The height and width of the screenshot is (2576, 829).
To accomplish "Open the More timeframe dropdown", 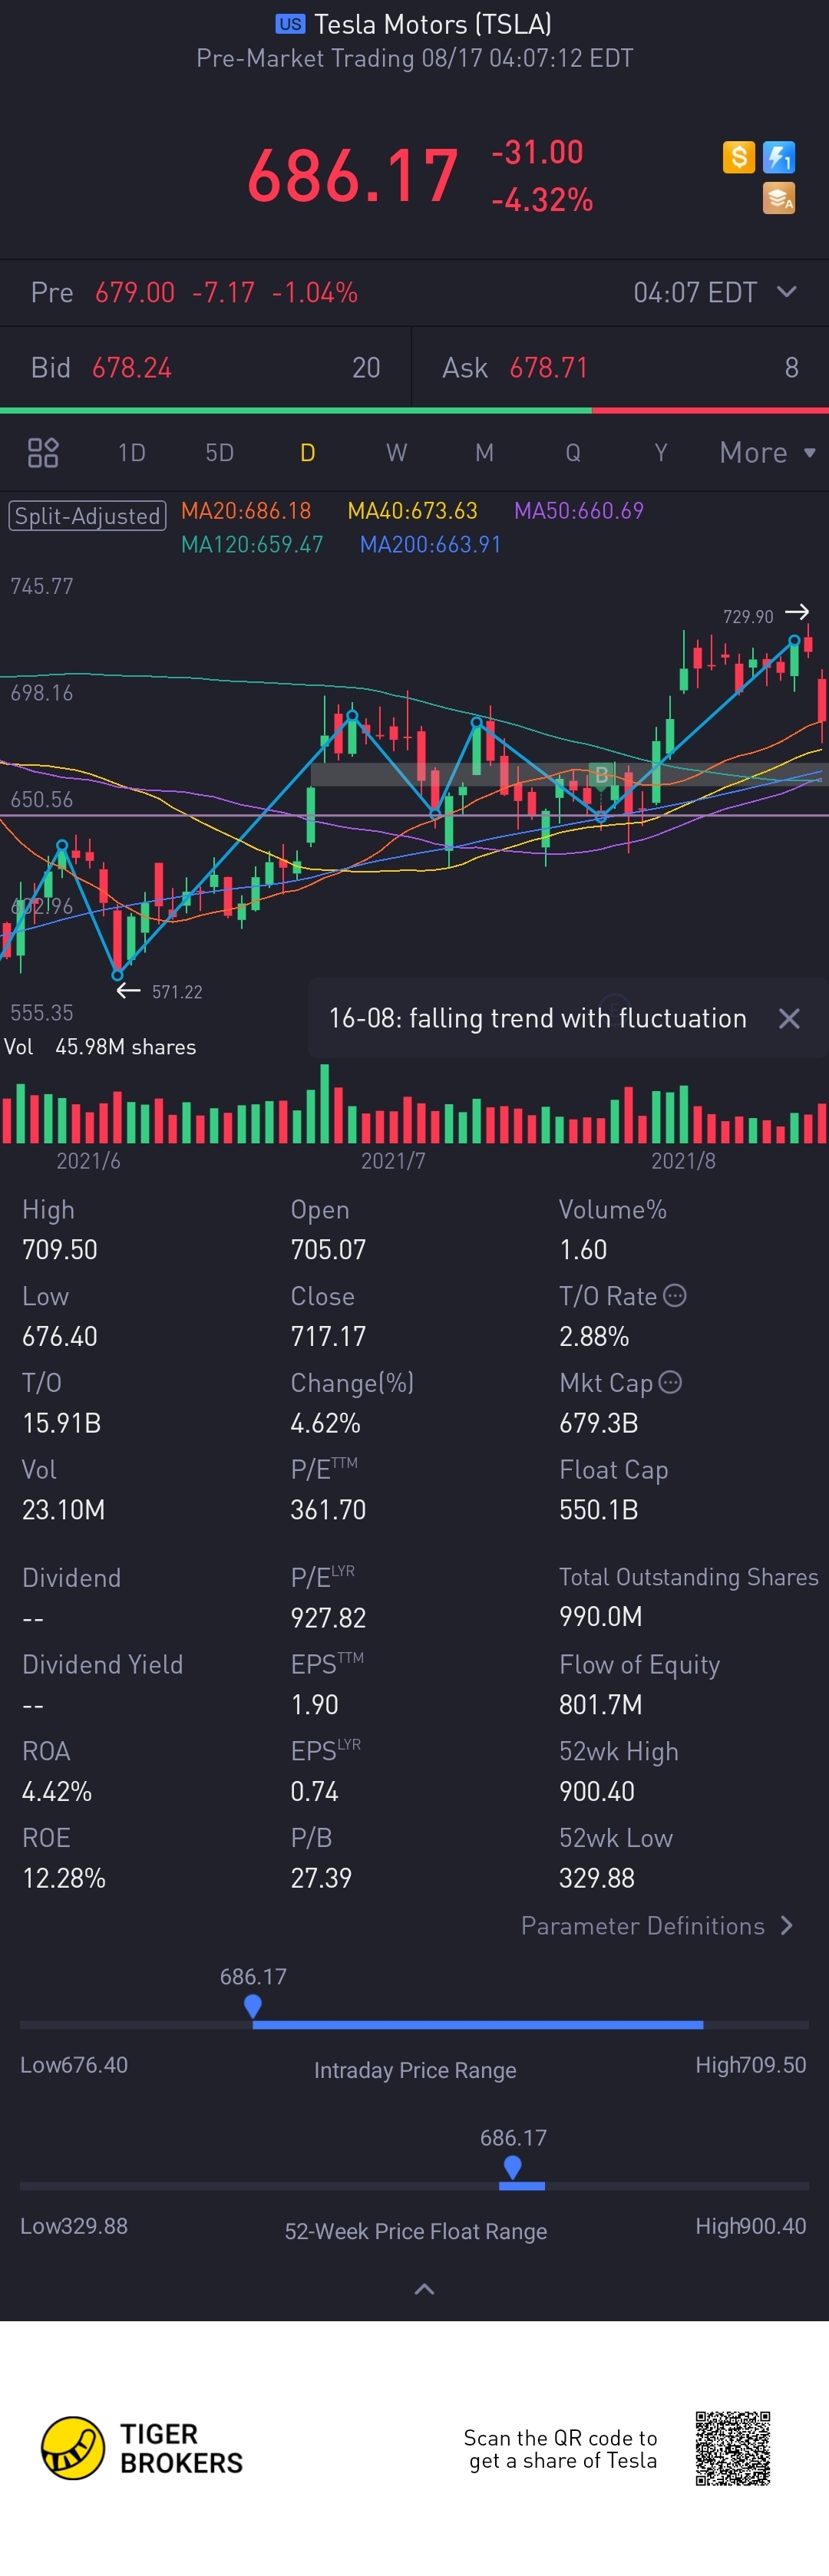I will click(x=768, y=453).
